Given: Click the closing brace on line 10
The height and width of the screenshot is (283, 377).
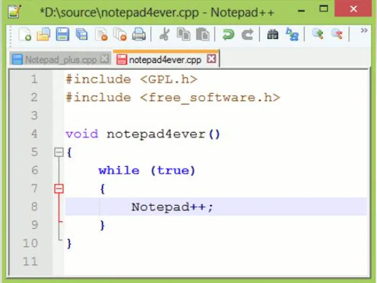Looking at the screenshot, I should [x=69, y=243].
